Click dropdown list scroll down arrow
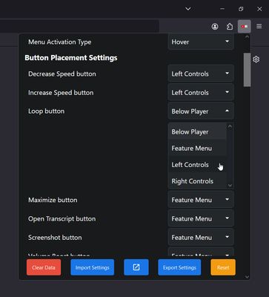This screenshot has height=297, width=269. [x=230, y=186]
